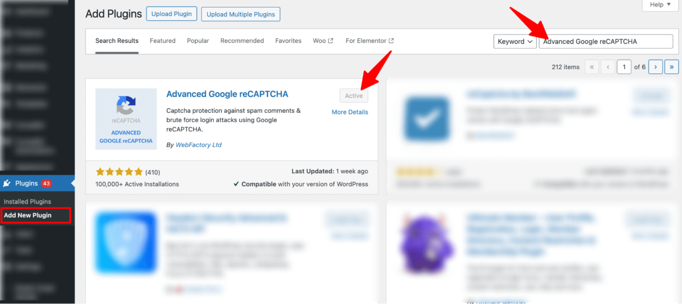Switch to the Popular tab

coord(198,41)
